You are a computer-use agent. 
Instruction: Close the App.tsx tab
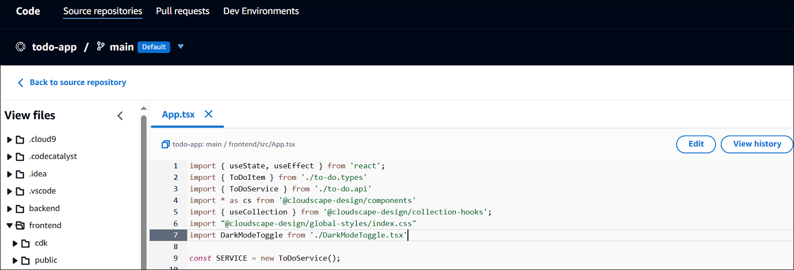pos(208,114)
